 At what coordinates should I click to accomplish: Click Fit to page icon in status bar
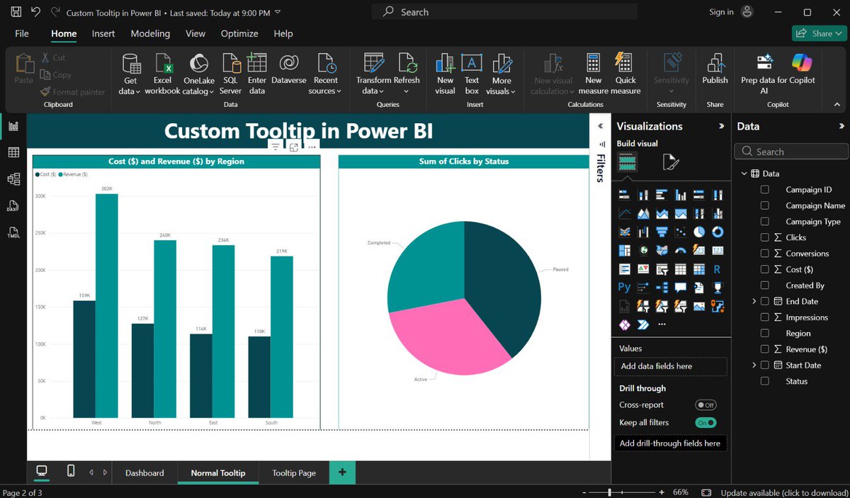706,492
